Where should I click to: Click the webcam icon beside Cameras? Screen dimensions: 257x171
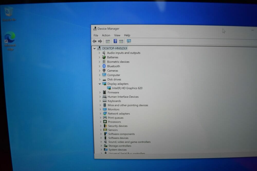(x=104, y=71)
